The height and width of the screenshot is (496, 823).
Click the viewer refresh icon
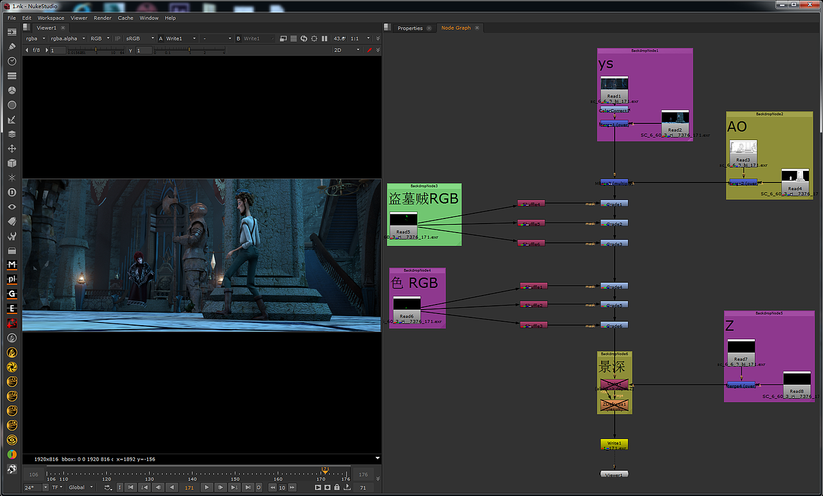[x=304, y=39]
